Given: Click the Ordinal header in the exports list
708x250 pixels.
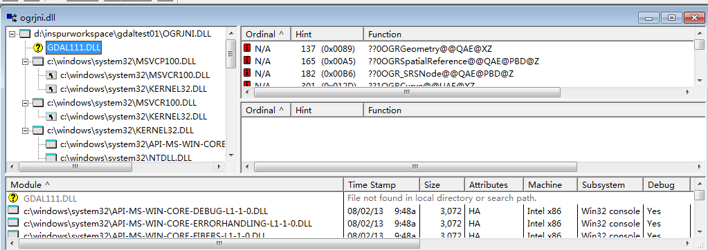Looking at the screenshot, I should pos(266,110).
